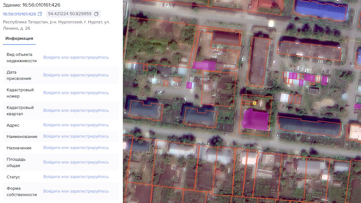This screenshot has width=361, height=203.
Task: Open login link for Форма собственности
Action: coord(76,192)
